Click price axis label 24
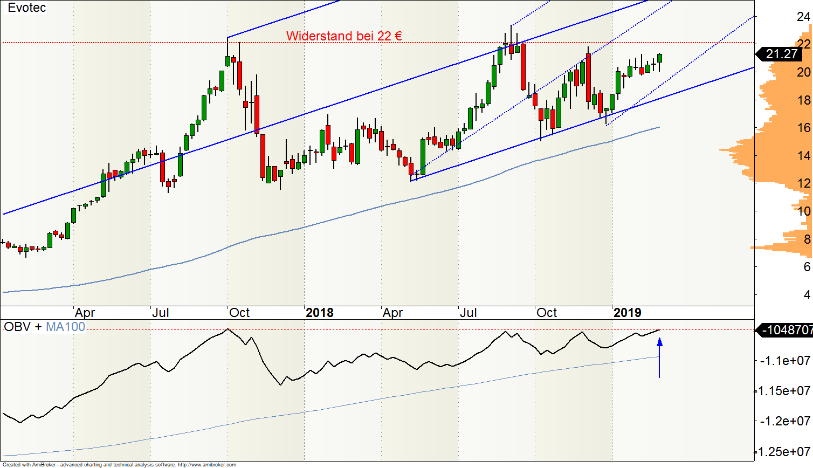 point(803,17)
